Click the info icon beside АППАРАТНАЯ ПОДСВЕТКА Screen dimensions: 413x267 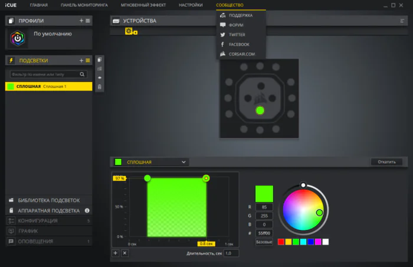coord(87,210)
